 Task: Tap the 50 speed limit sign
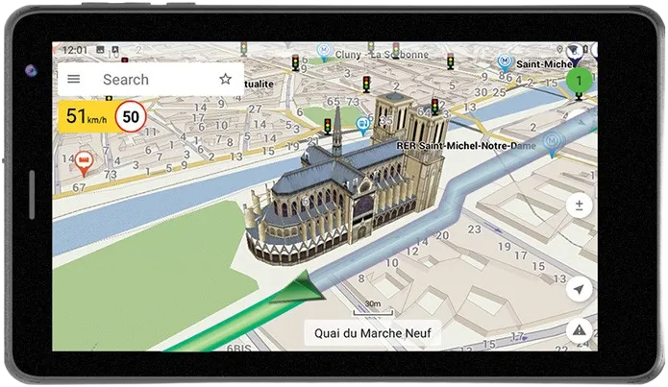pos(131,118)
